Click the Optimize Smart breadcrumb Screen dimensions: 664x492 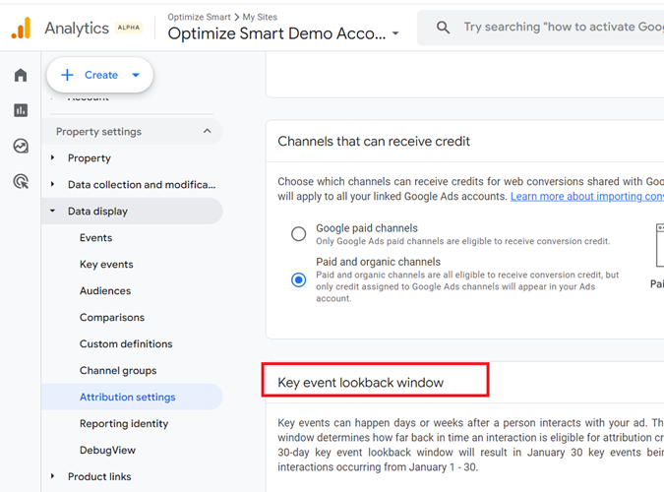tap(199, 17)
